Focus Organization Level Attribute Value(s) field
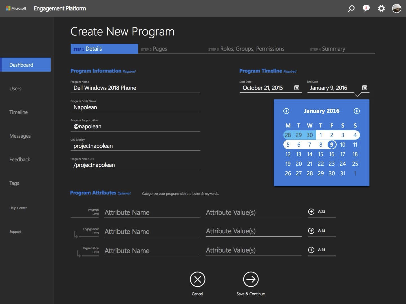 click(254, 250)
